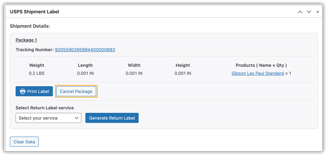Image resolution: width=327 pixels, height=156 pixels.
Task: Collapse the USPS Shipment Label panel
Action: [318, 12]
